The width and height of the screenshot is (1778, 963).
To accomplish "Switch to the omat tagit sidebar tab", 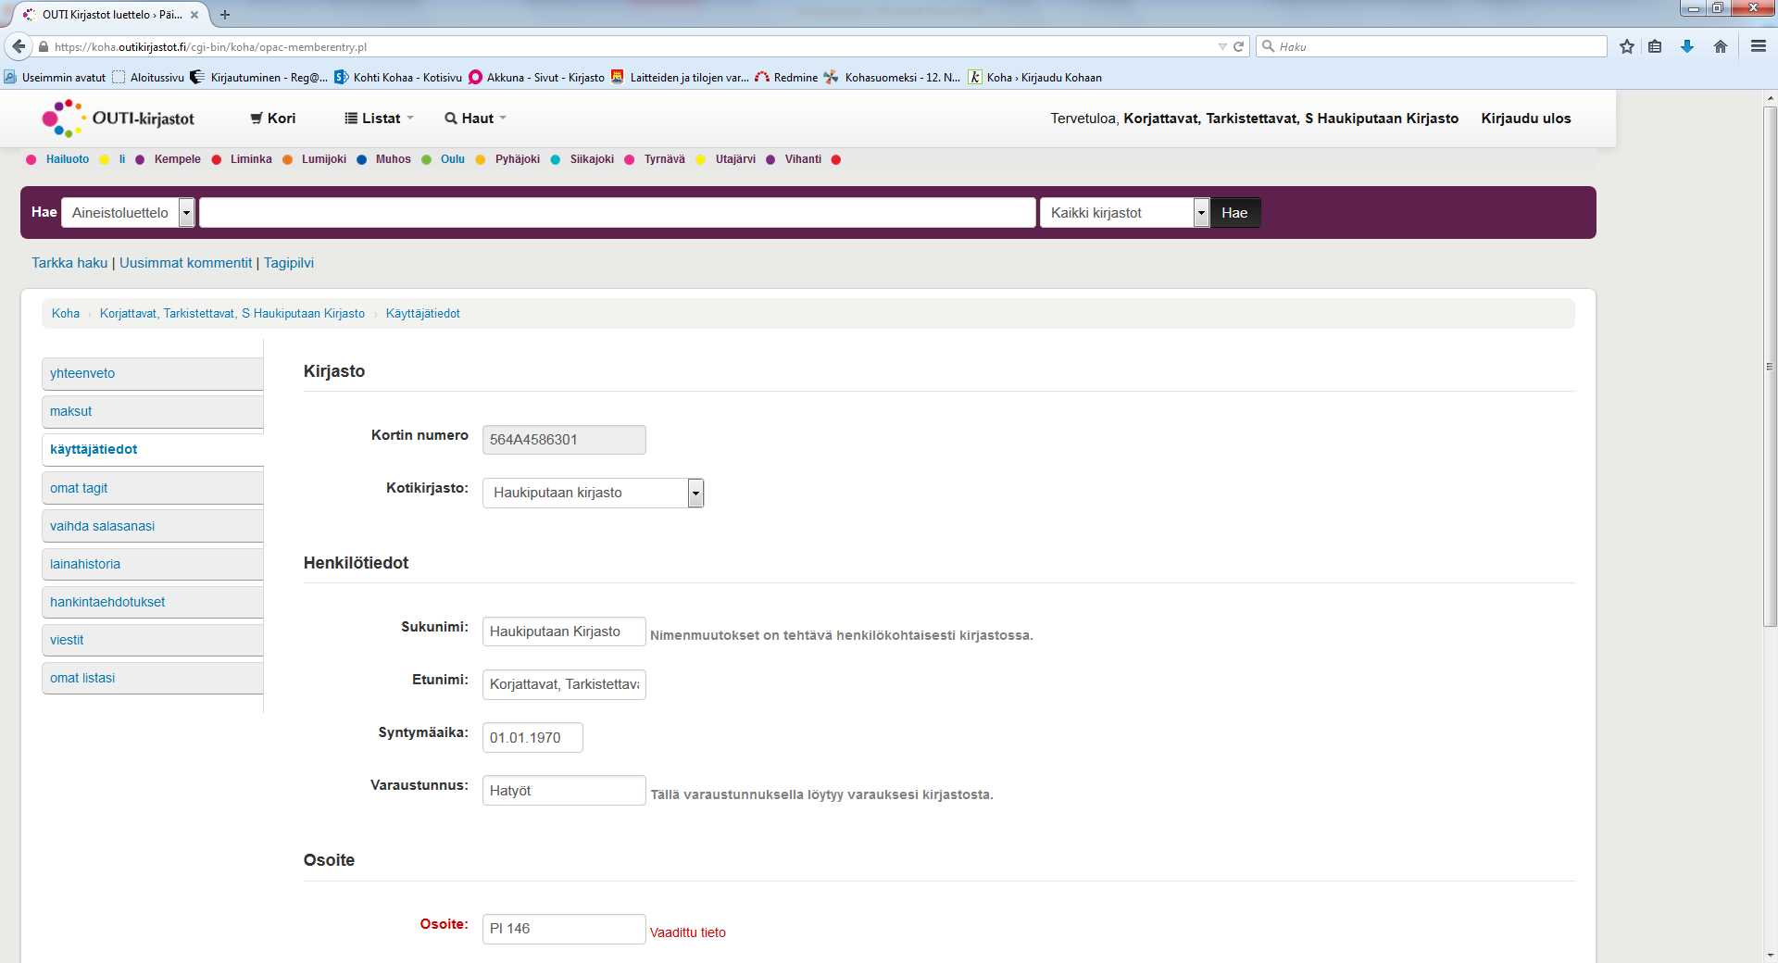I will click(x=153, y=488).
